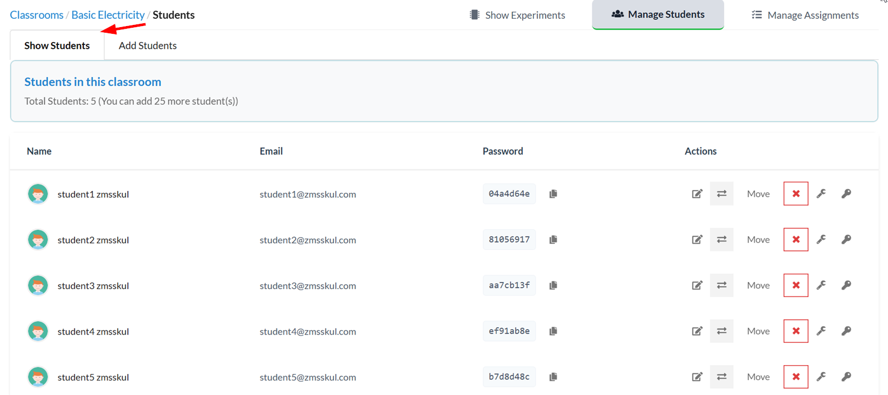Click the avatar of student1 zmsskul
888x395 pixels.
(38, 194)
